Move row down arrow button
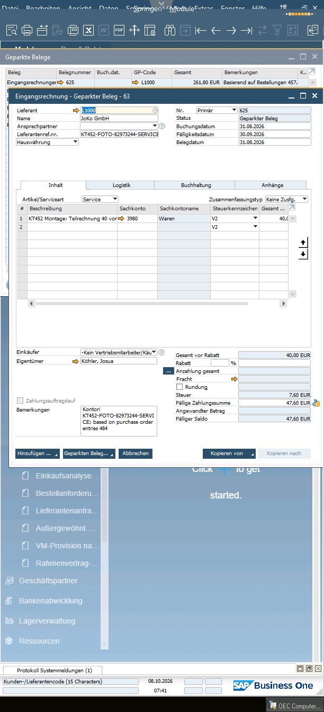The image size is (324, 712). [303, 254]
